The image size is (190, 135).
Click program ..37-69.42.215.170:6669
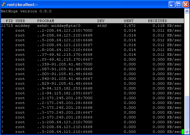point(65,55)
